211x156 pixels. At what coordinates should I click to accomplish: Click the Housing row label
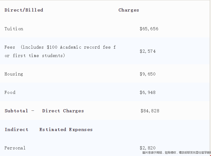(14, 74)
